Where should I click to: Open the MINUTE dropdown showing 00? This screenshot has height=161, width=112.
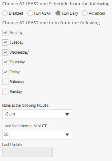click(x=37, y=134)
